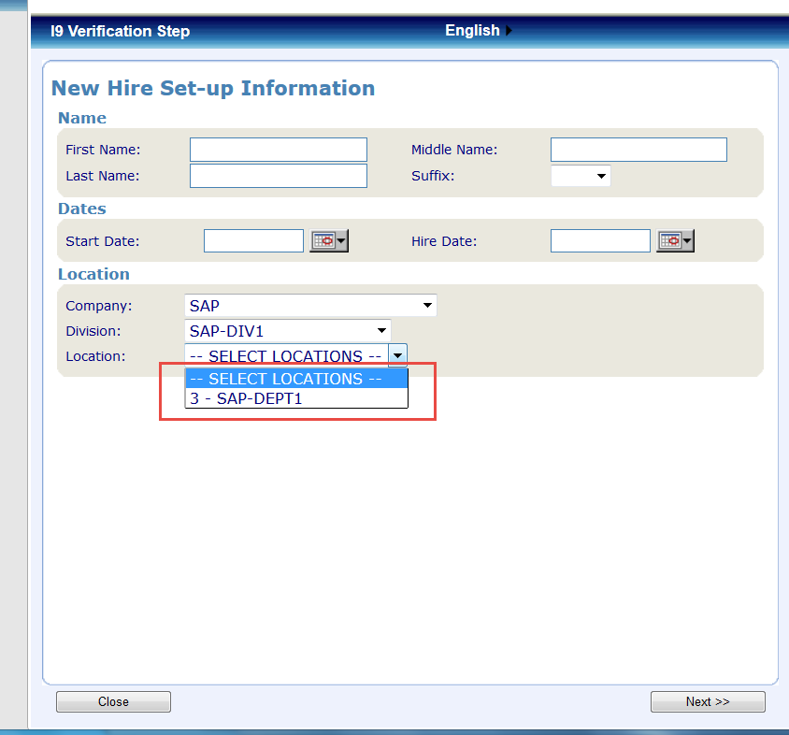The height and width of the screenshot is (735, 789).
Task: Click the Last Name input field
Action: (279, 176)
